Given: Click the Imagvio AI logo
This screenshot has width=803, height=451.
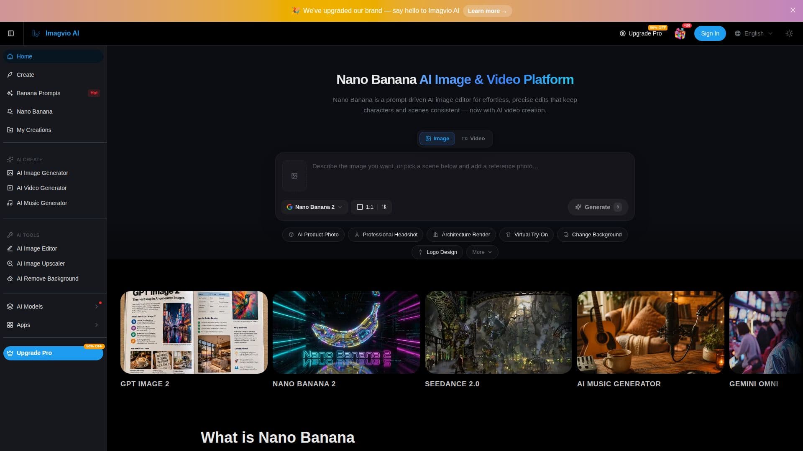Looking at the screenshot, I should tap(56, 33).
